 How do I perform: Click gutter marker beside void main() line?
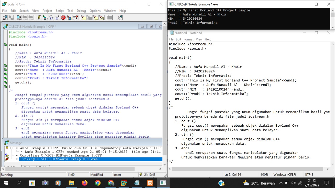point(5,45)
